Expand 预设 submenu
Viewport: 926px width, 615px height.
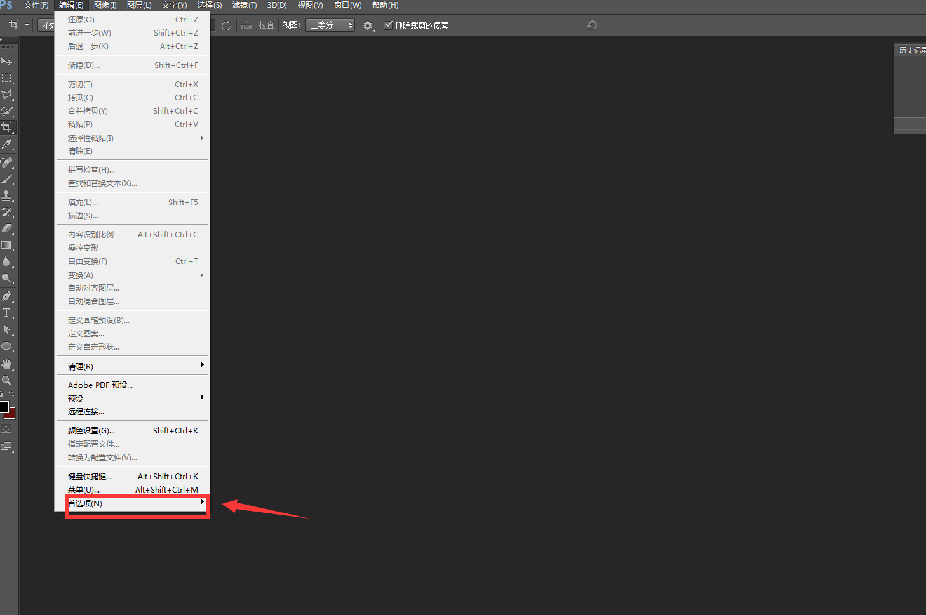pos(133,399)
